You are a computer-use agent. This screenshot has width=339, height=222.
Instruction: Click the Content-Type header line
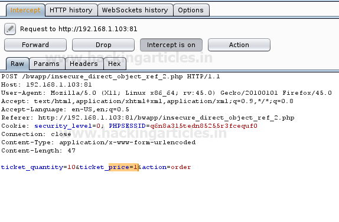(x=99, y=143)
